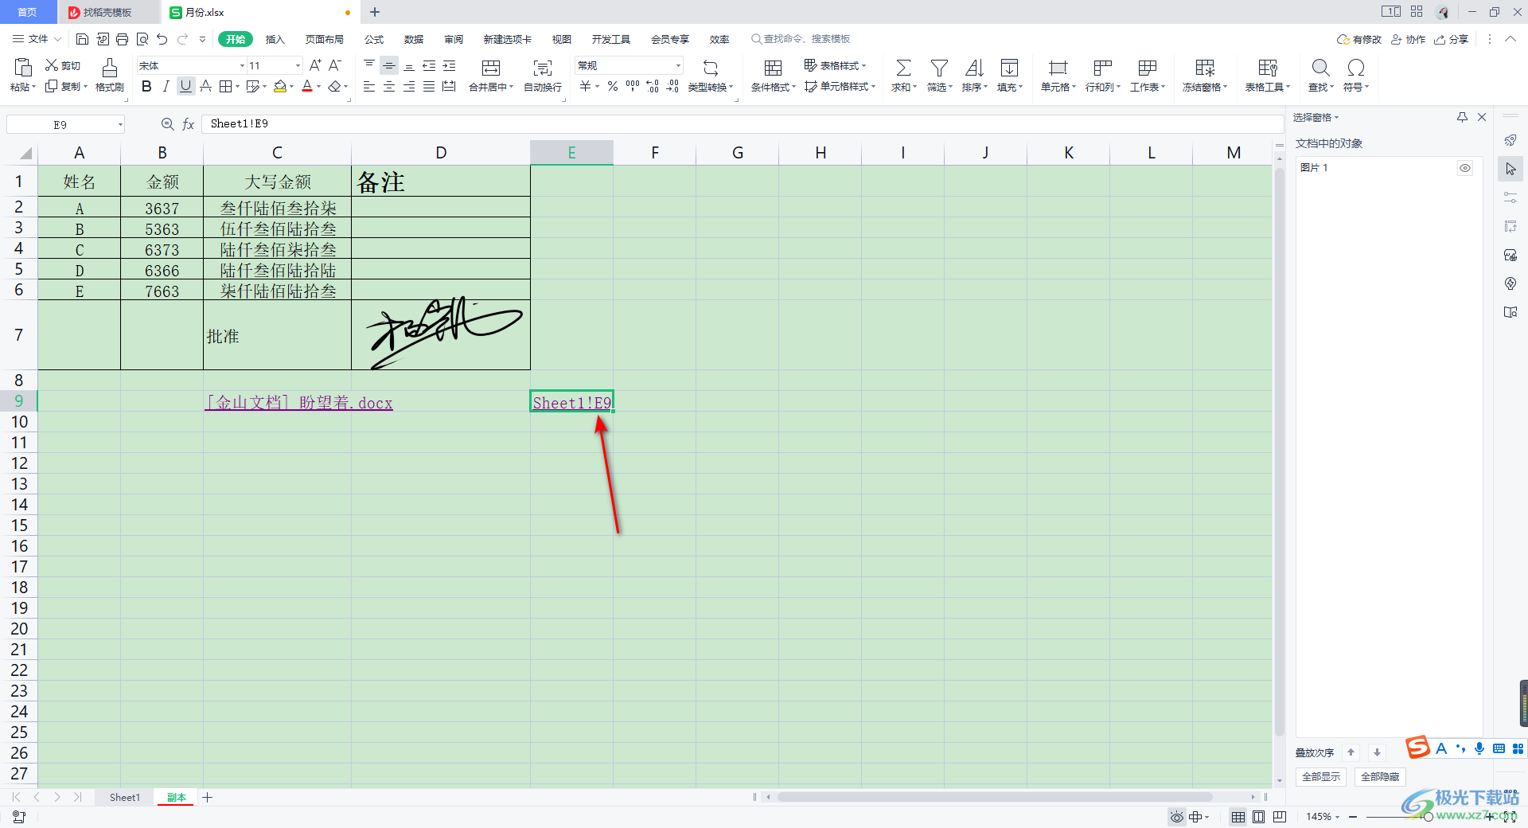Click the increase indent icon
Image resolution: width=1528 pixels, height=828 pixels.
click(450, 65)
